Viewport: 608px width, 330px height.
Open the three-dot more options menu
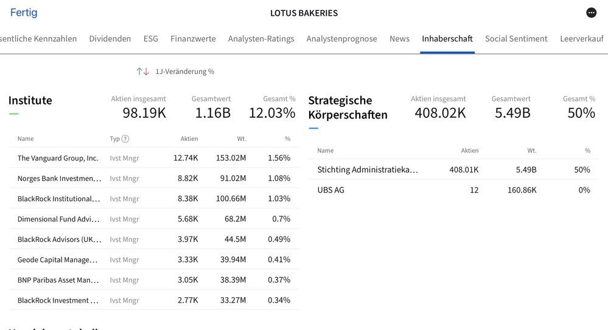point(591,13)
